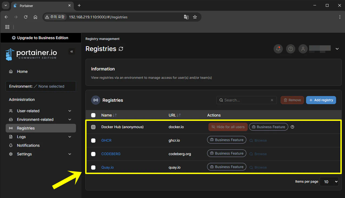Sort by URL using the column arrows icon
This screenshot has width=345, height=198.
(179, 115)
